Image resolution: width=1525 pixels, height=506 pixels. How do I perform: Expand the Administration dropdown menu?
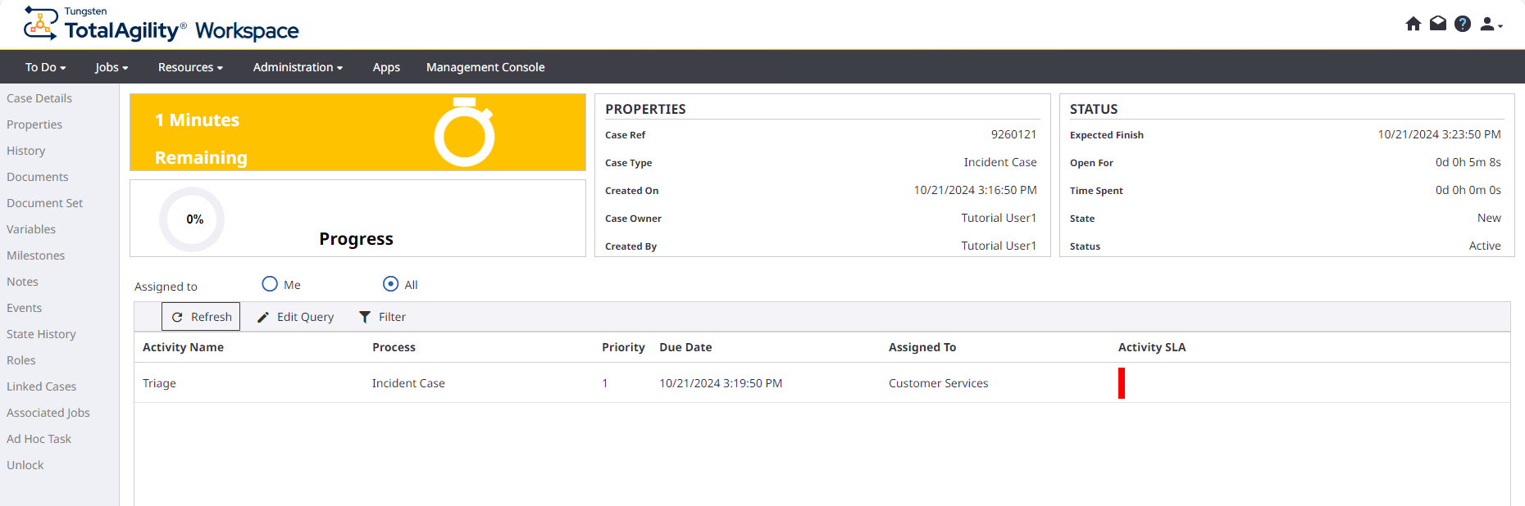click(x=298, y=67)
